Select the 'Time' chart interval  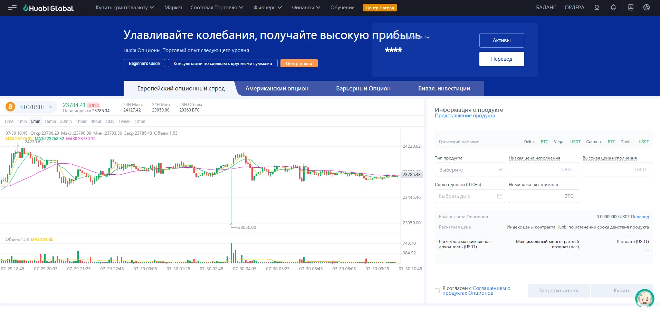[9, 122]
